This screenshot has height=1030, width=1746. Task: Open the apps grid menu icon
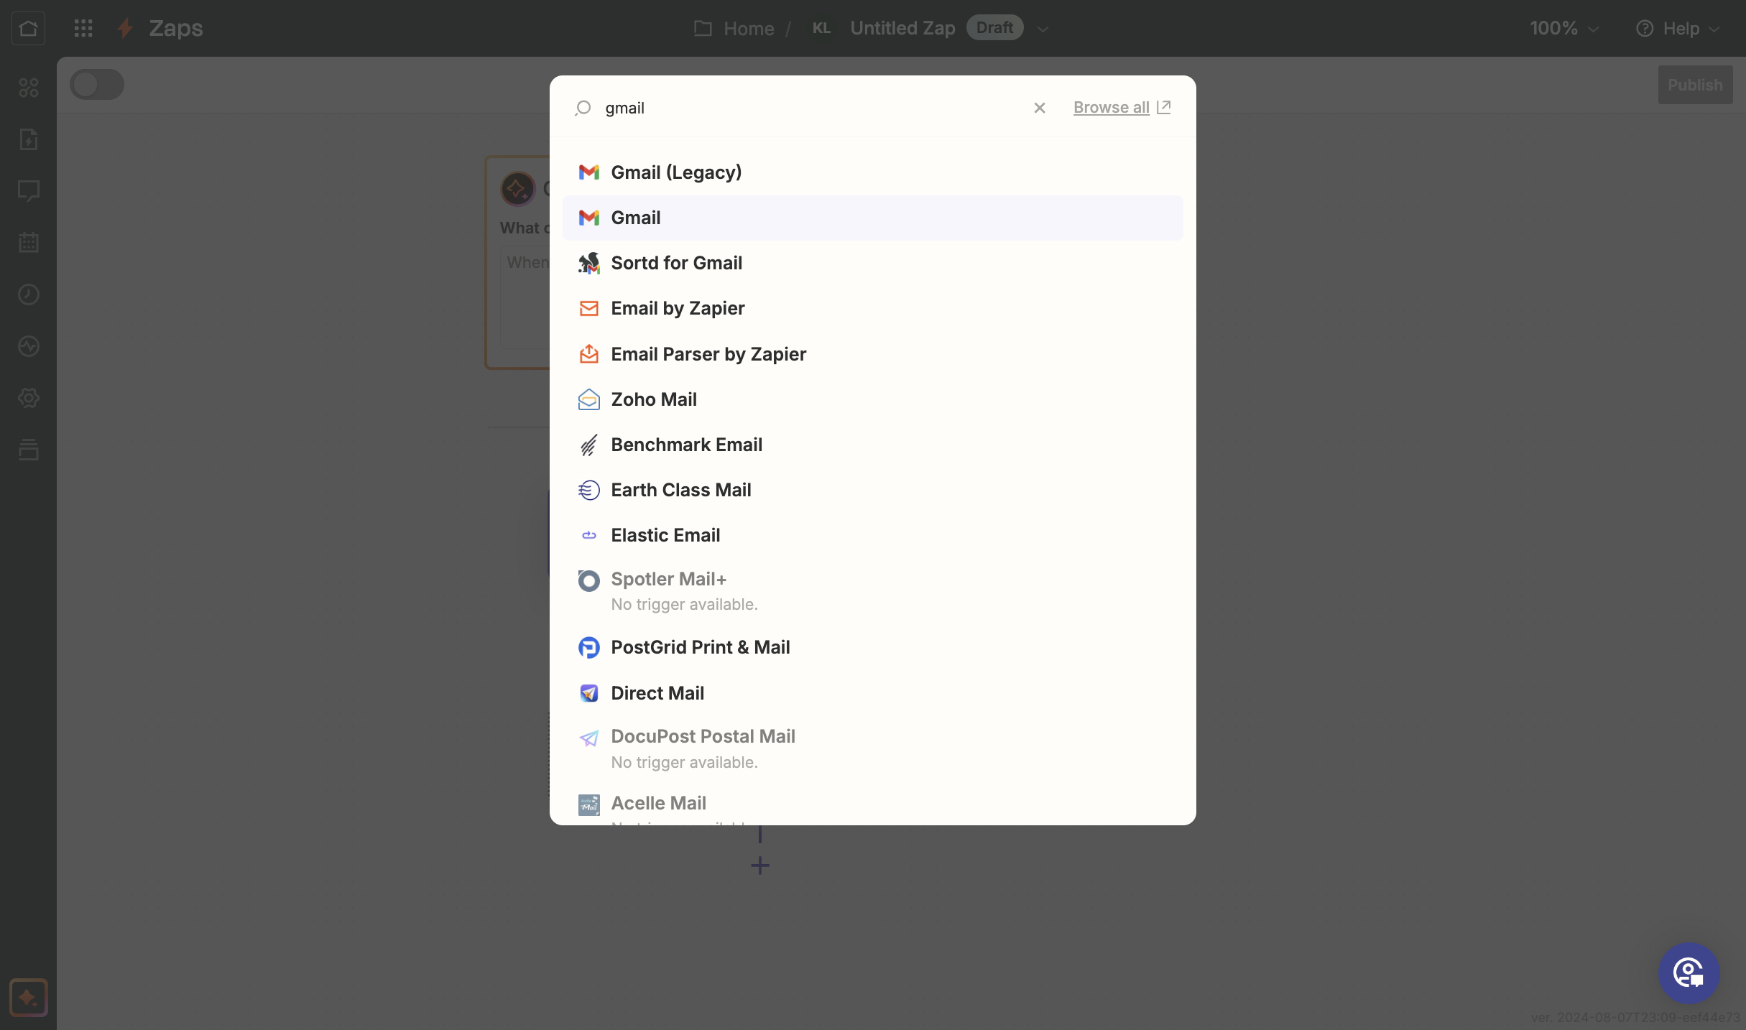point(83,28)
